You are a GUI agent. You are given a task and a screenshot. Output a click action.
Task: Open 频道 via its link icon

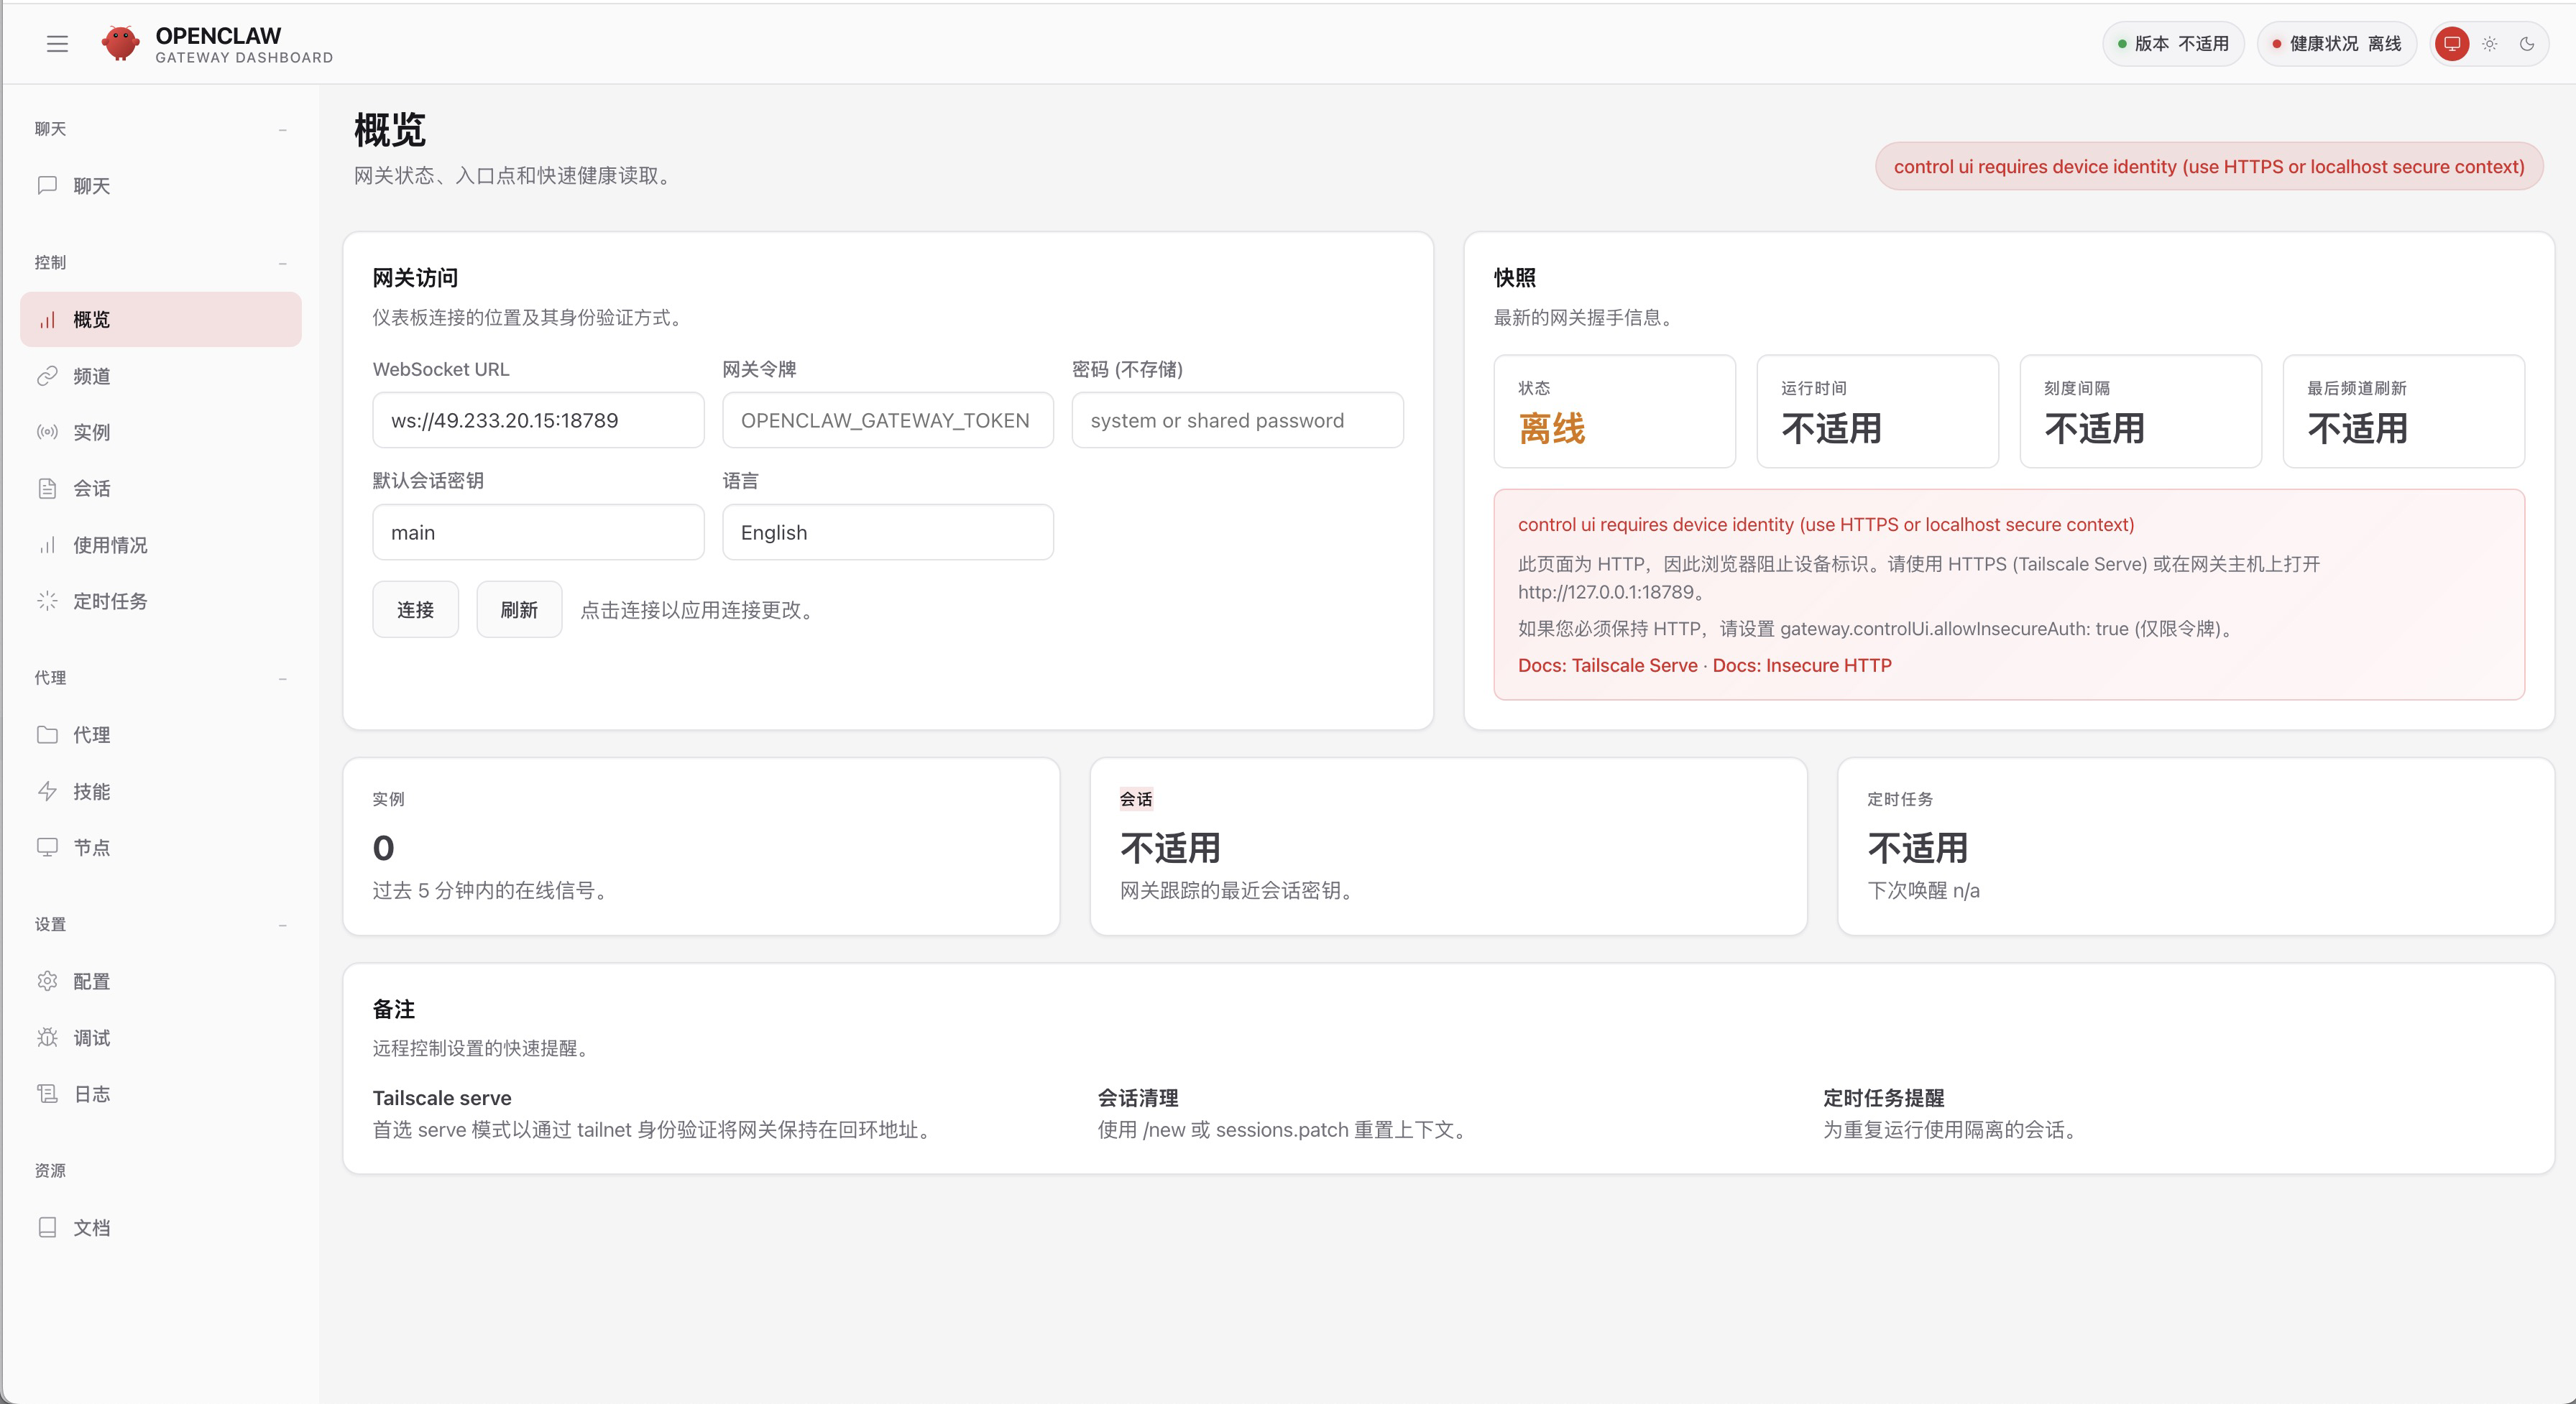(47, 376)
